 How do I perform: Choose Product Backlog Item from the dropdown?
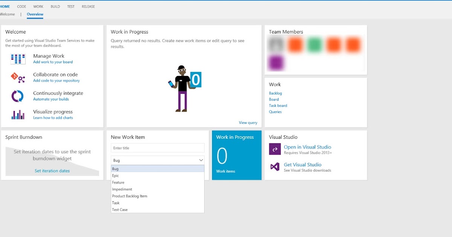(x=129, y=196)
